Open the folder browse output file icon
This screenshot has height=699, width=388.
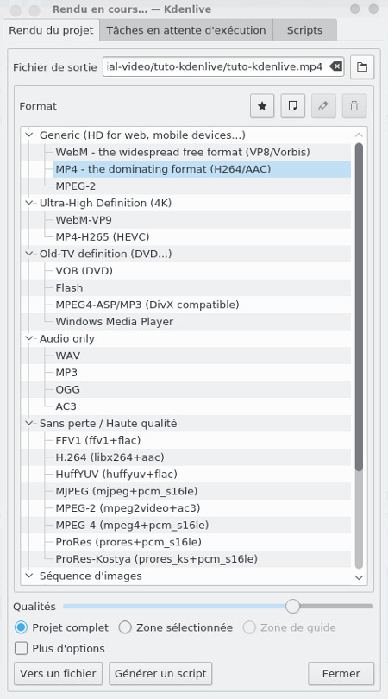362,67
